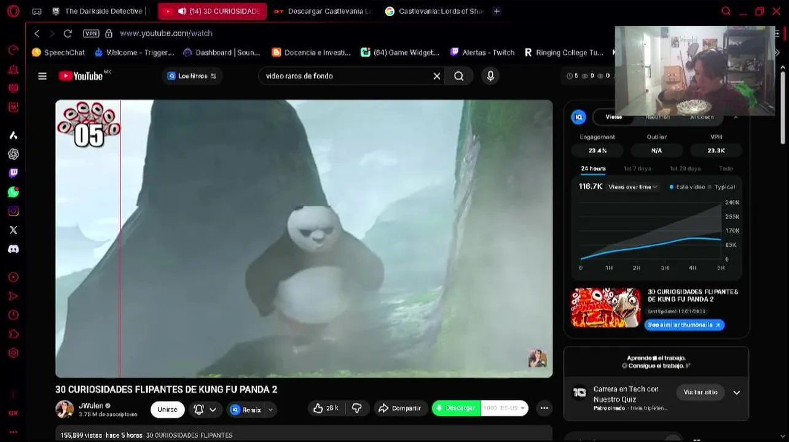Image resolution: width=789 pixels, height=442 pixels.
Task: Open ChatGPT in the Opera sidebar
Action: pyautogui.click(x=14, y=154)
